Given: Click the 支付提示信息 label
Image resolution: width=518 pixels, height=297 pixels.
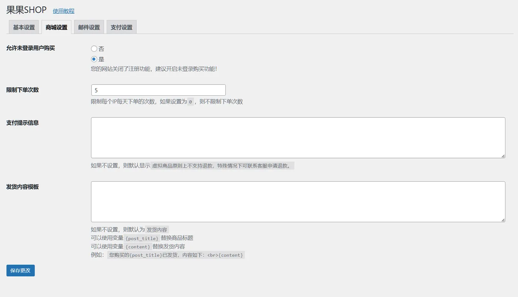Looking at the screenshot, I should (23, 123).
